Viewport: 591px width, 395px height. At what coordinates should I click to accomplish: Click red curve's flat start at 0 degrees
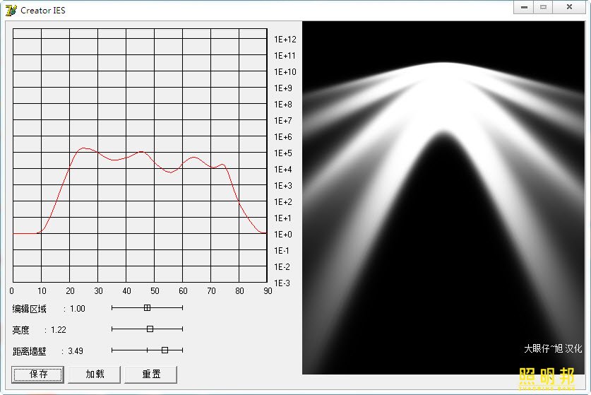pos(14,233)
